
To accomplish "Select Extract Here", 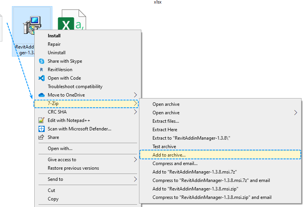I will [x=220, y=130].
